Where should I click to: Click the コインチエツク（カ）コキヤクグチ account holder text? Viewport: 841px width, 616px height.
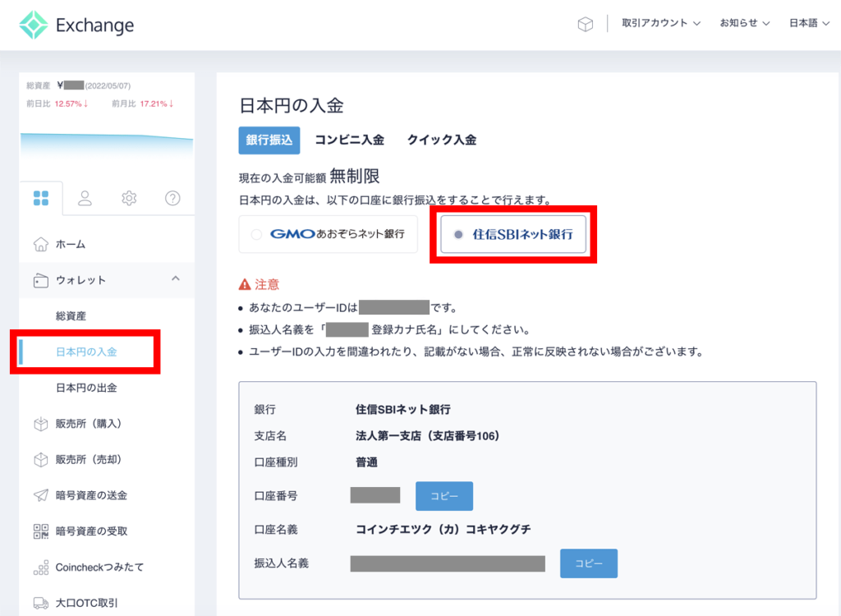(x=443, y=529)
